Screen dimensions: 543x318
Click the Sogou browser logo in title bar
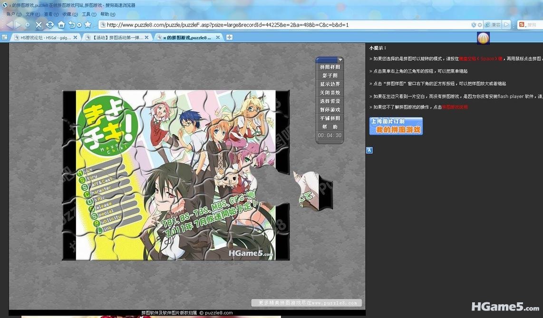pos(4,5)
